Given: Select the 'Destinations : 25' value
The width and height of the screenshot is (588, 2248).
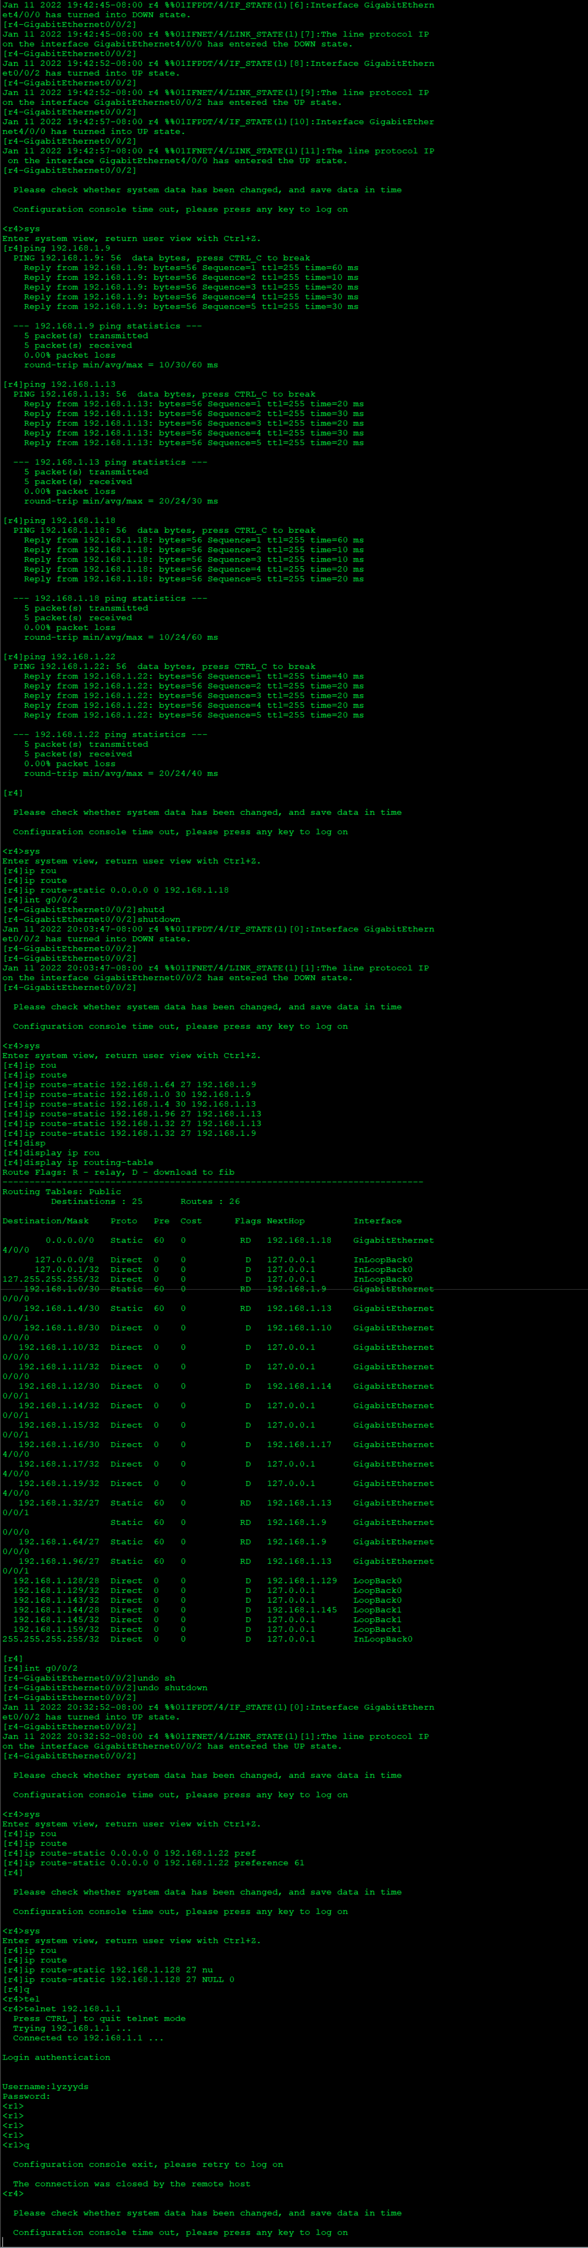Looking at the screenshot, I should click(x=97, y=1201).
